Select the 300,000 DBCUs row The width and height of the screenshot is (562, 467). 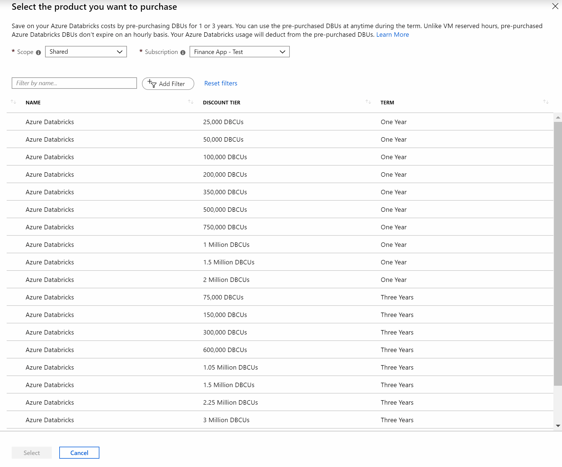tap(280, 332)
